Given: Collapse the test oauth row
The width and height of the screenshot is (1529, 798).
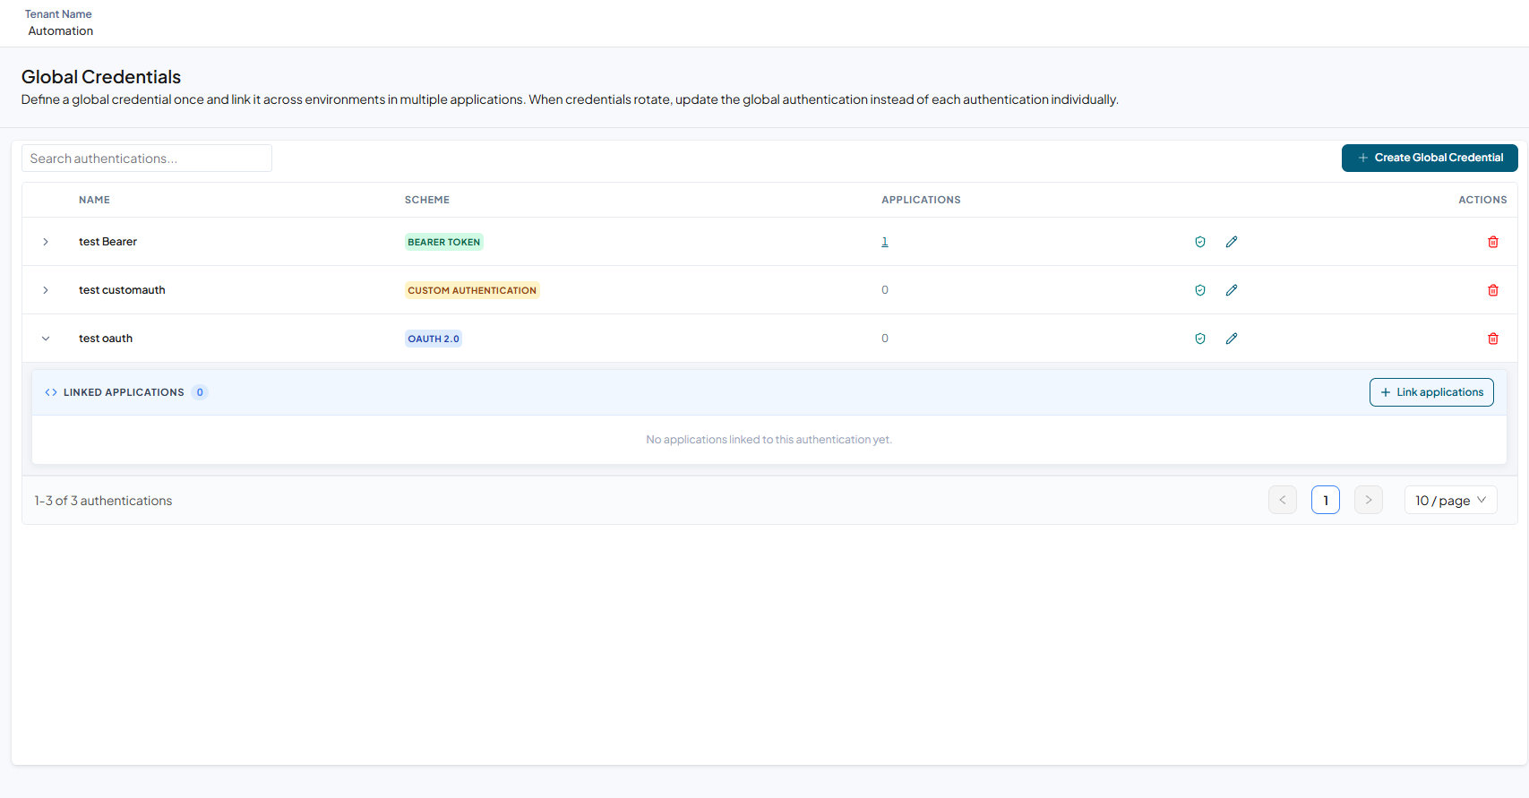Looking at the screenshot, I should click(x=46, y=339).
